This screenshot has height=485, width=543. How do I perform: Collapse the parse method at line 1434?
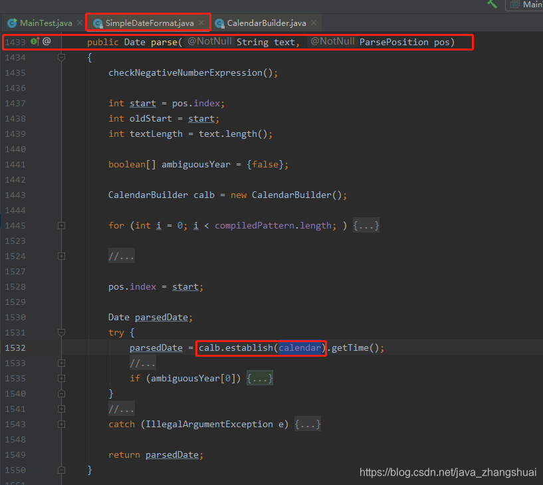(61, 57)
